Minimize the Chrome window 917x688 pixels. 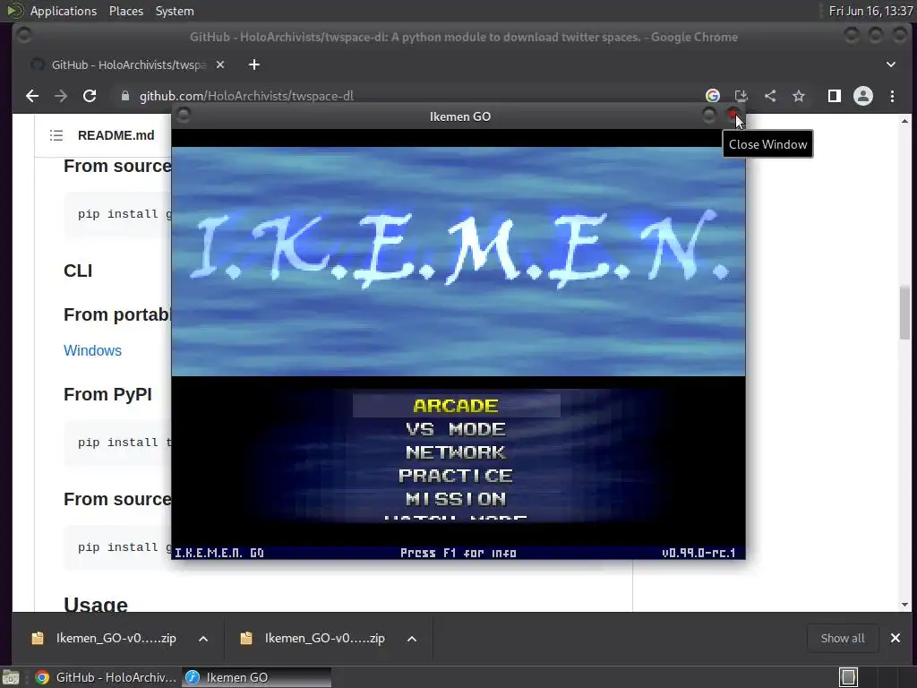[852, 35]
